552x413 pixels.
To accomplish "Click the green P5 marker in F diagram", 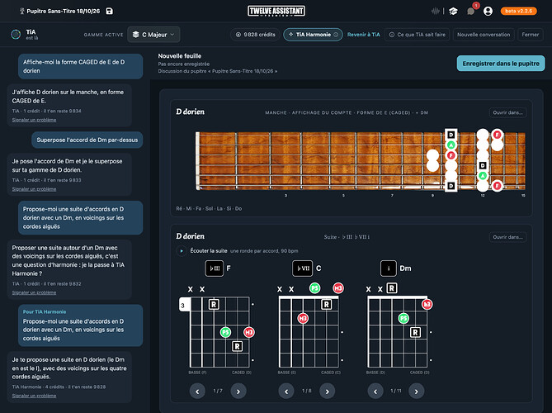I will tap(225, 332).
